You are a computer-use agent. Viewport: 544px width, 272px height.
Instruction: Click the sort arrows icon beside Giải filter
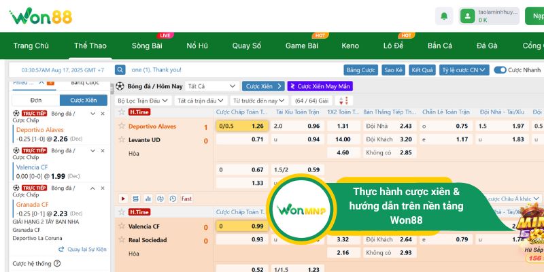point(343,101)
